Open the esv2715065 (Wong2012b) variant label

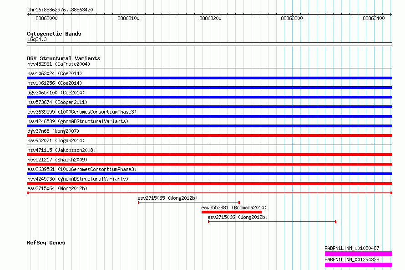(167, 198)
